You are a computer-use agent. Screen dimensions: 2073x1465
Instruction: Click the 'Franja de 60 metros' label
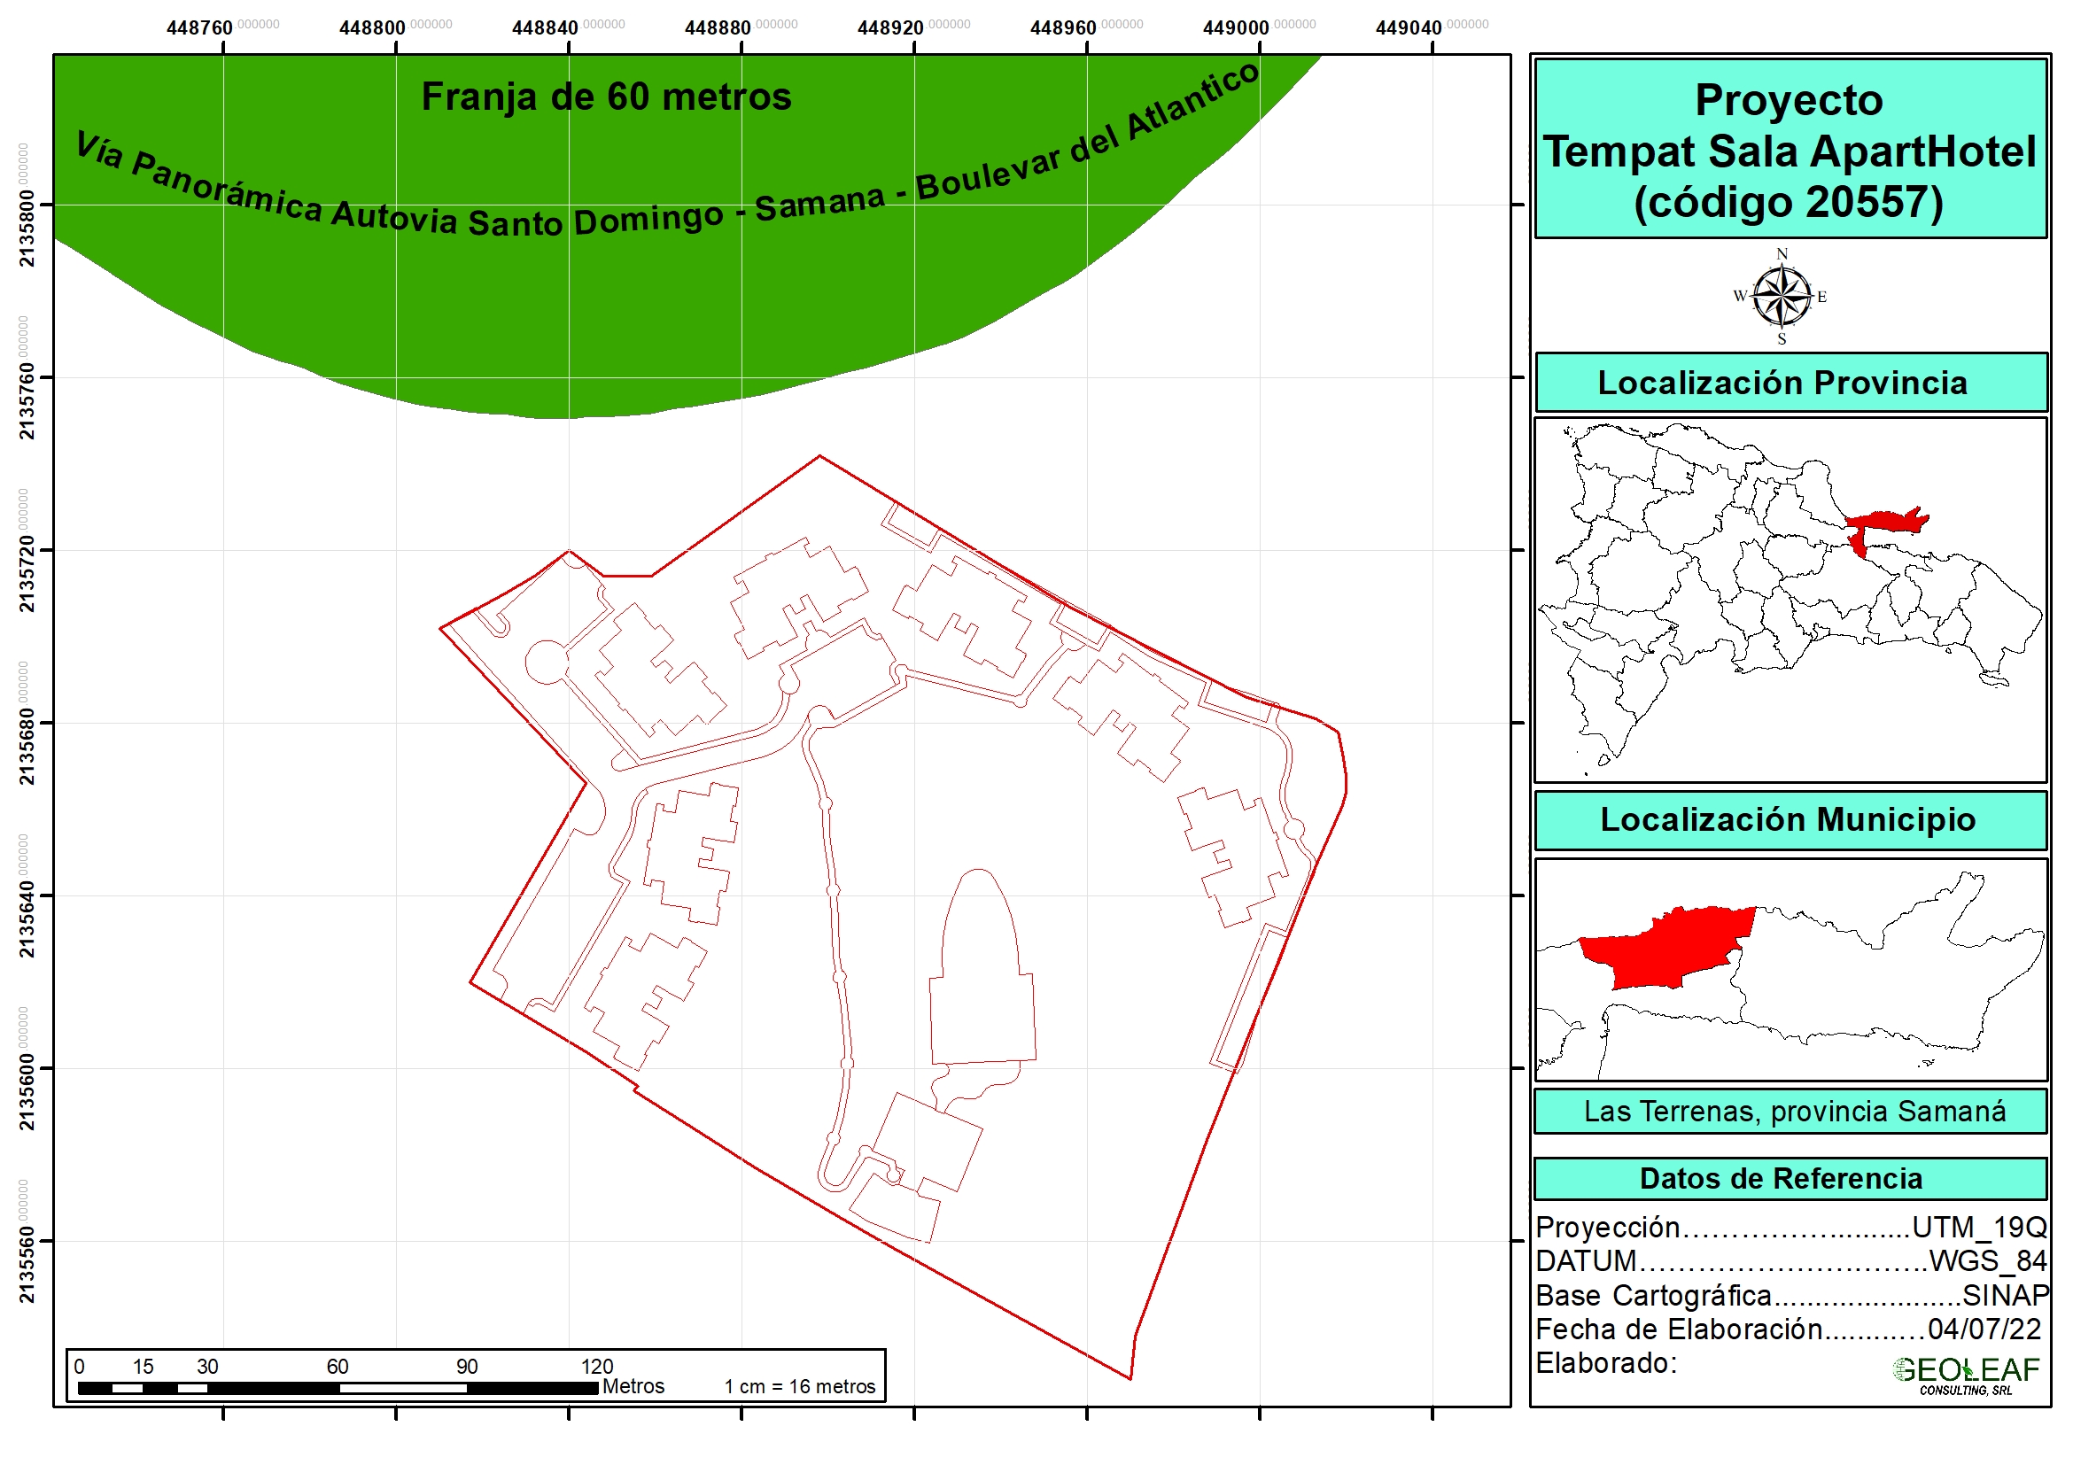(x=606, y=97)
